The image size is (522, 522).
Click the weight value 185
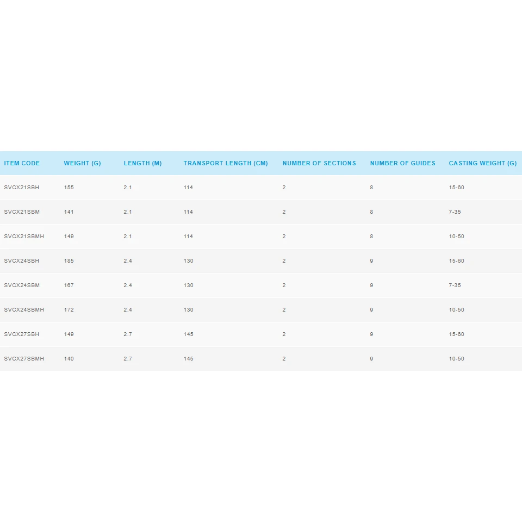(69, 261)
